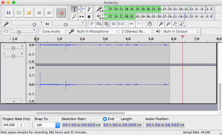Click the selection End time field
The image size is (222, 135).
pyautogui.click(x=121, y=125)
